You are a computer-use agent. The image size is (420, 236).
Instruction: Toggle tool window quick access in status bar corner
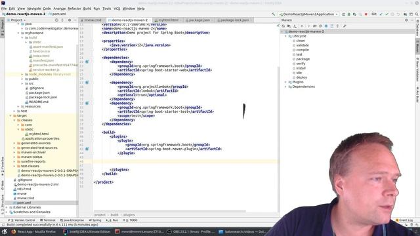click(x=3, y=225)
